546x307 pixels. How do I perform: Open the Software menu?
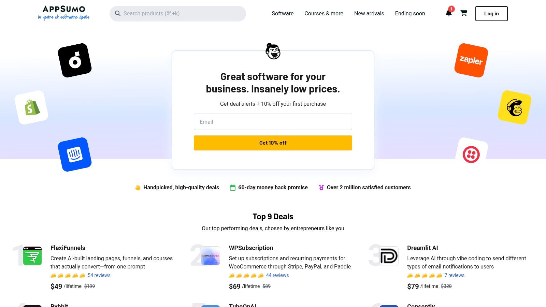(282, 14)
